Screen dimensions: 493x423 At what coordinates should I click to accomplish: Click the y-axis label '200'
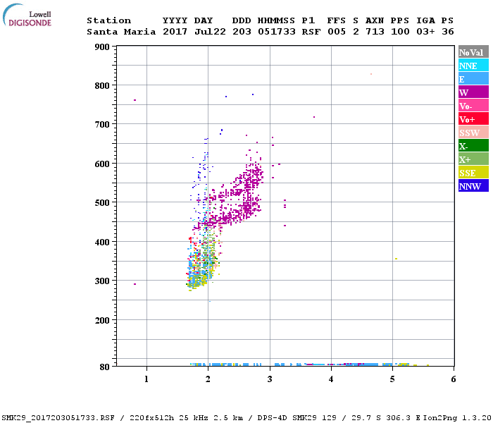coord(102,320)
